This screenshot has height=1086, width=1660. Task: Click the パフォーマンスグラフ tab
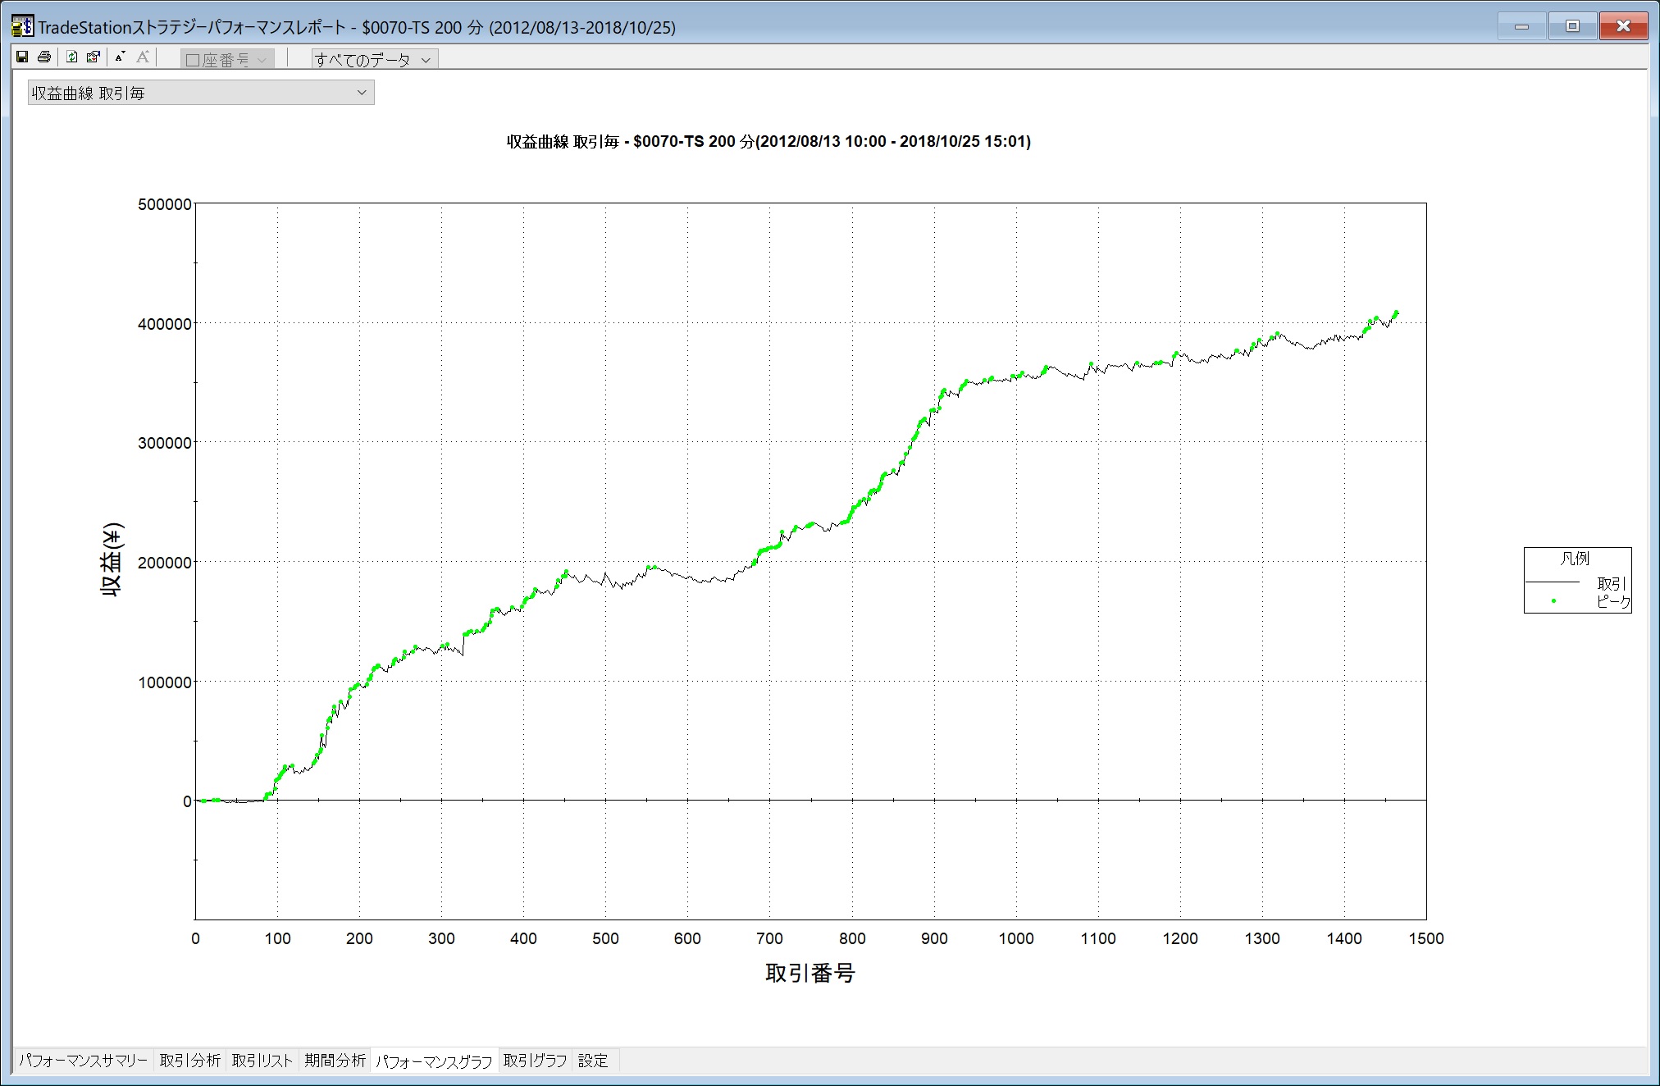(x=434, y=1061)
